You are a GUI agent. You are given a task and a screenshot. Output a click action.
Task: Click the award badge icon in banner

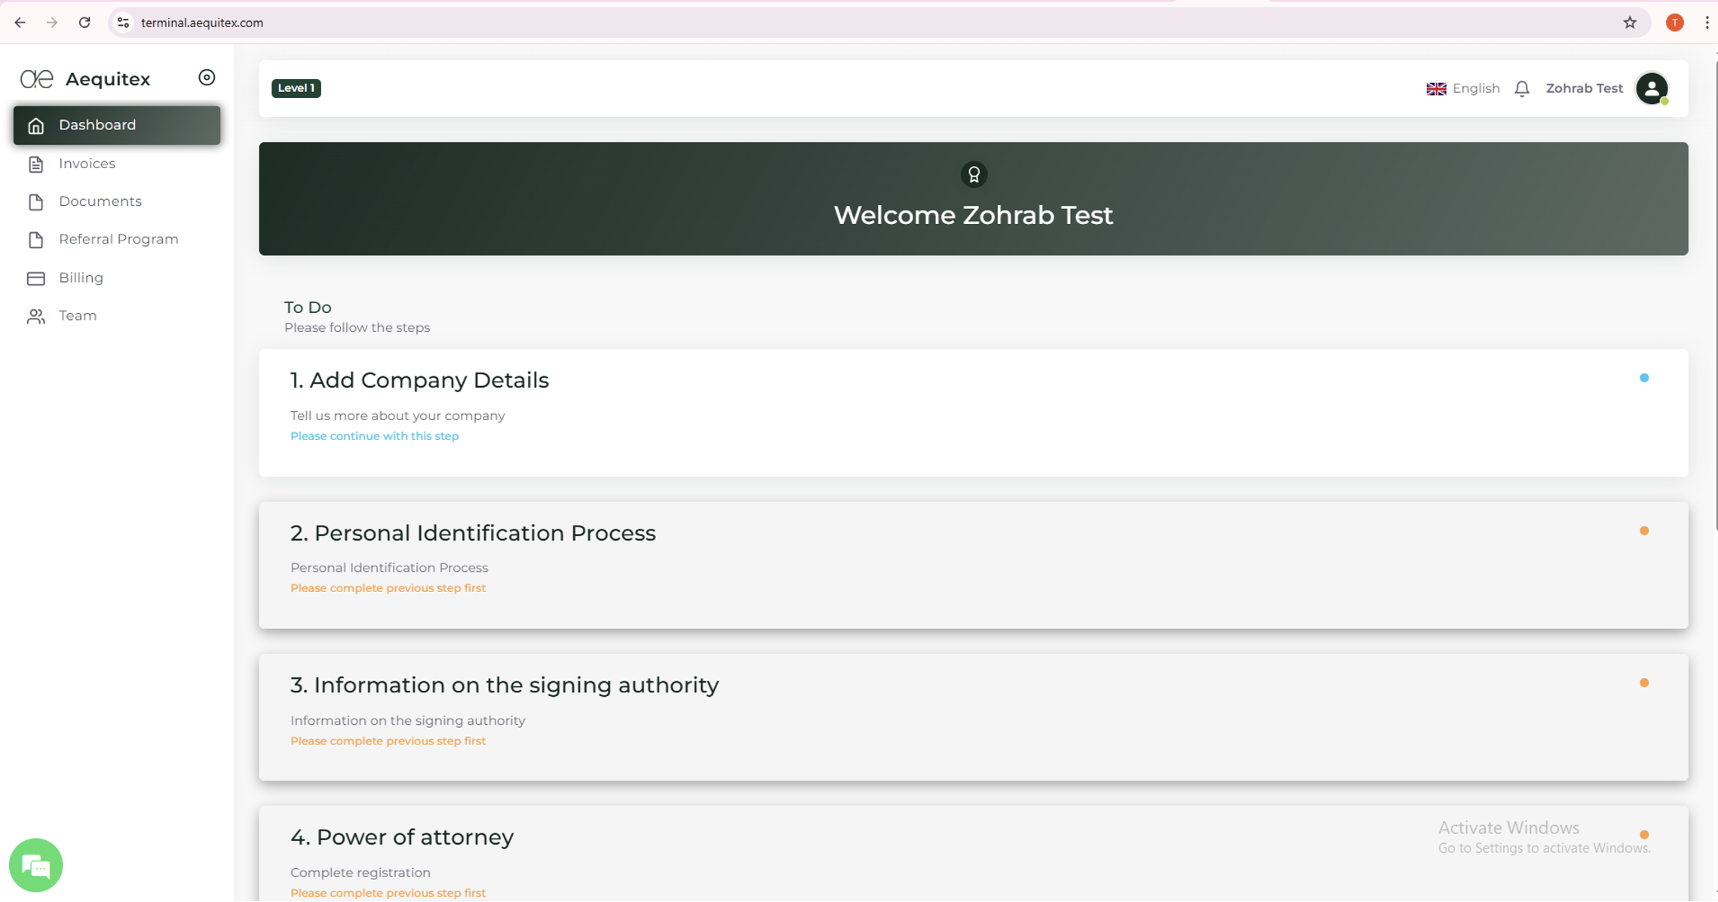[x=974, y=175]
